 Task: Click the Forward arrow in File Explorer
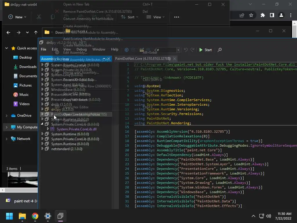(x=18, y=33)
